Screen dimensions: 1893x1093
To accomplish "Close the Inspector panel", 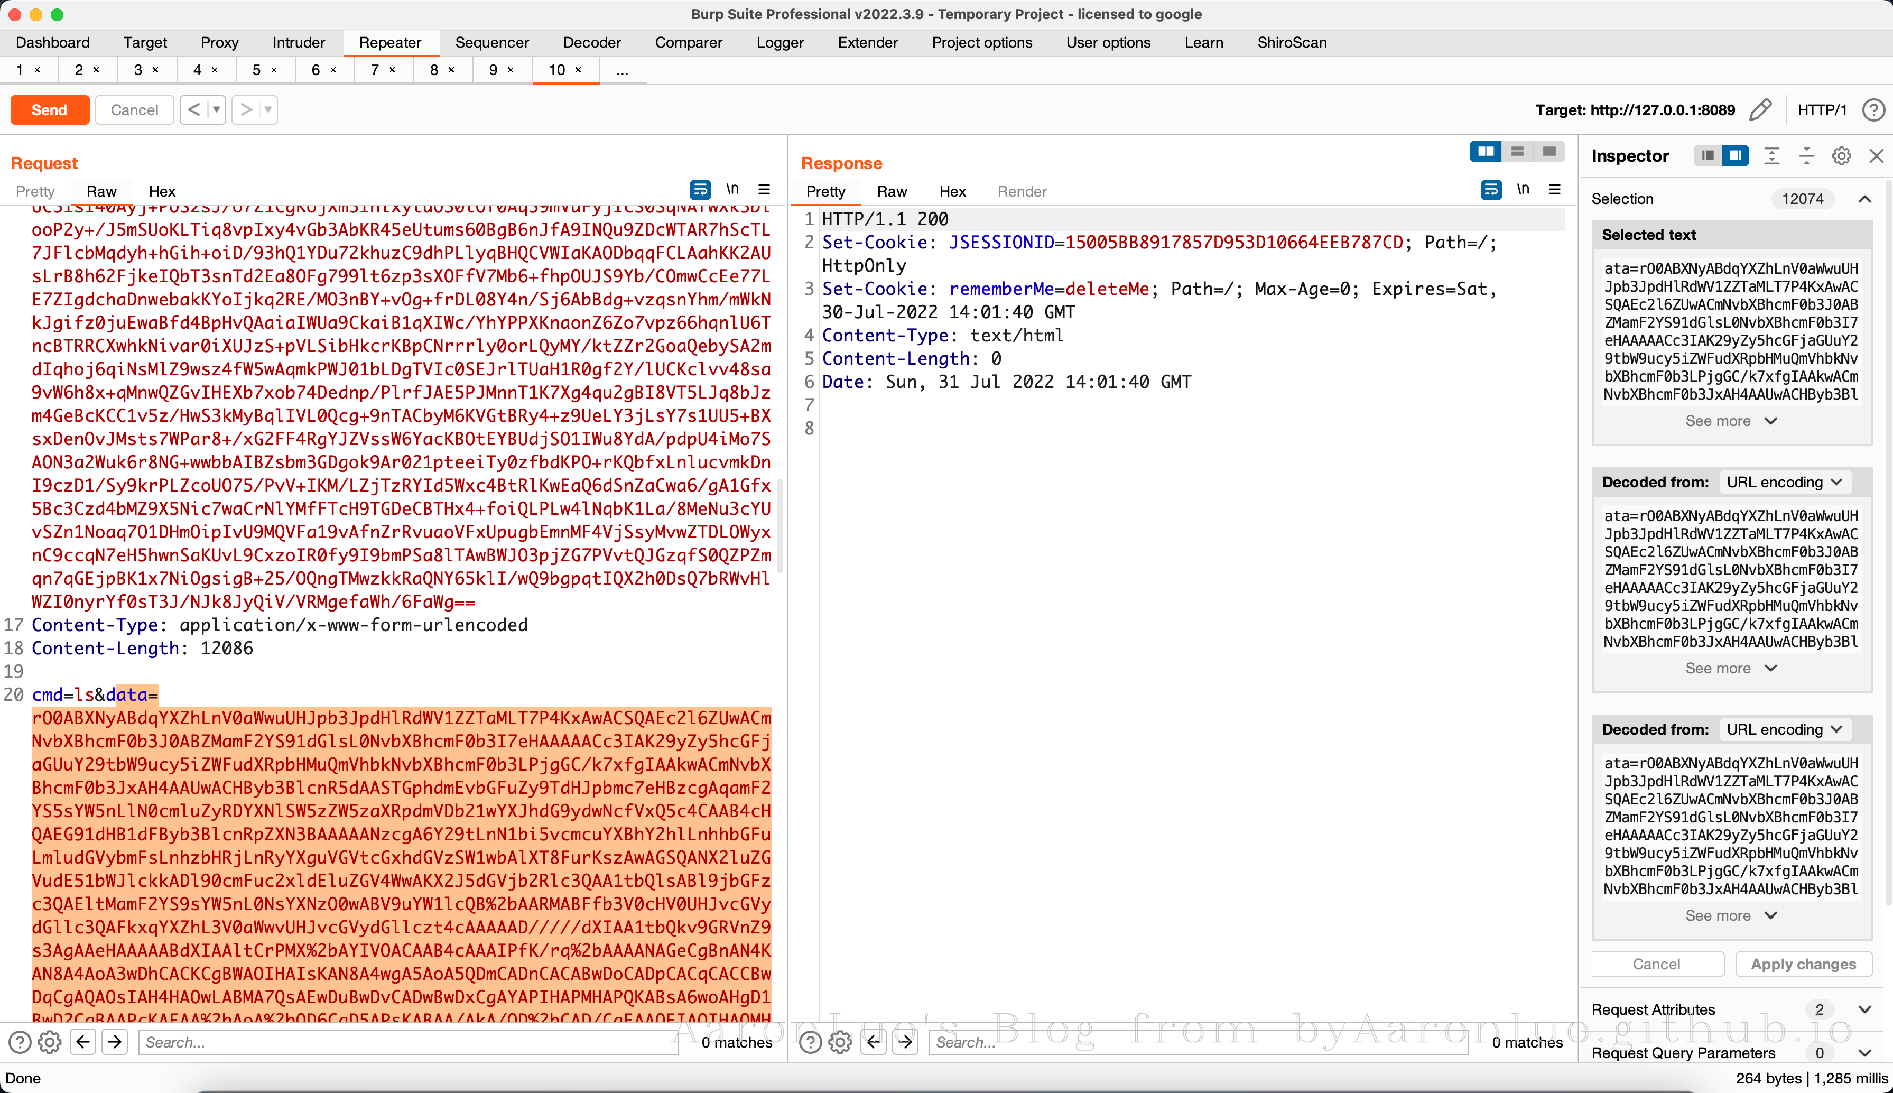I will (1876, 155).
